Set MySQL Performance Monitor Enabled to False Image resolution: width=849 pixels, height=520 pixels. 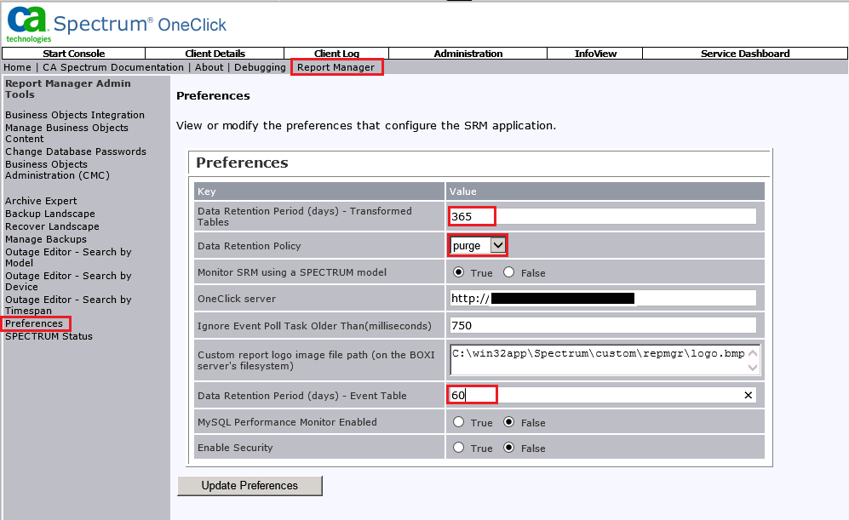point(509,422)
